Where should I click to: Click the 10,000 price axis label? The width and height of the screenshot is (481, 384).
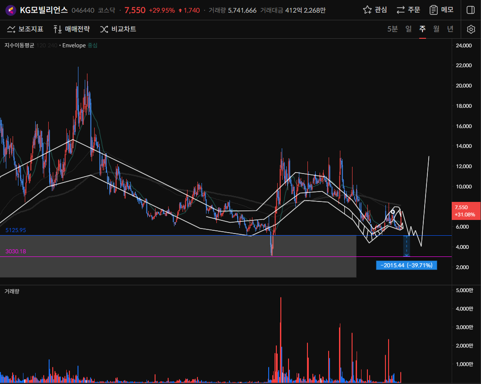point(463,187)
